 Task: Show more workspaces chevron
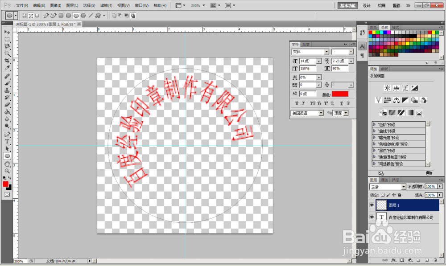tap(408, 5)
